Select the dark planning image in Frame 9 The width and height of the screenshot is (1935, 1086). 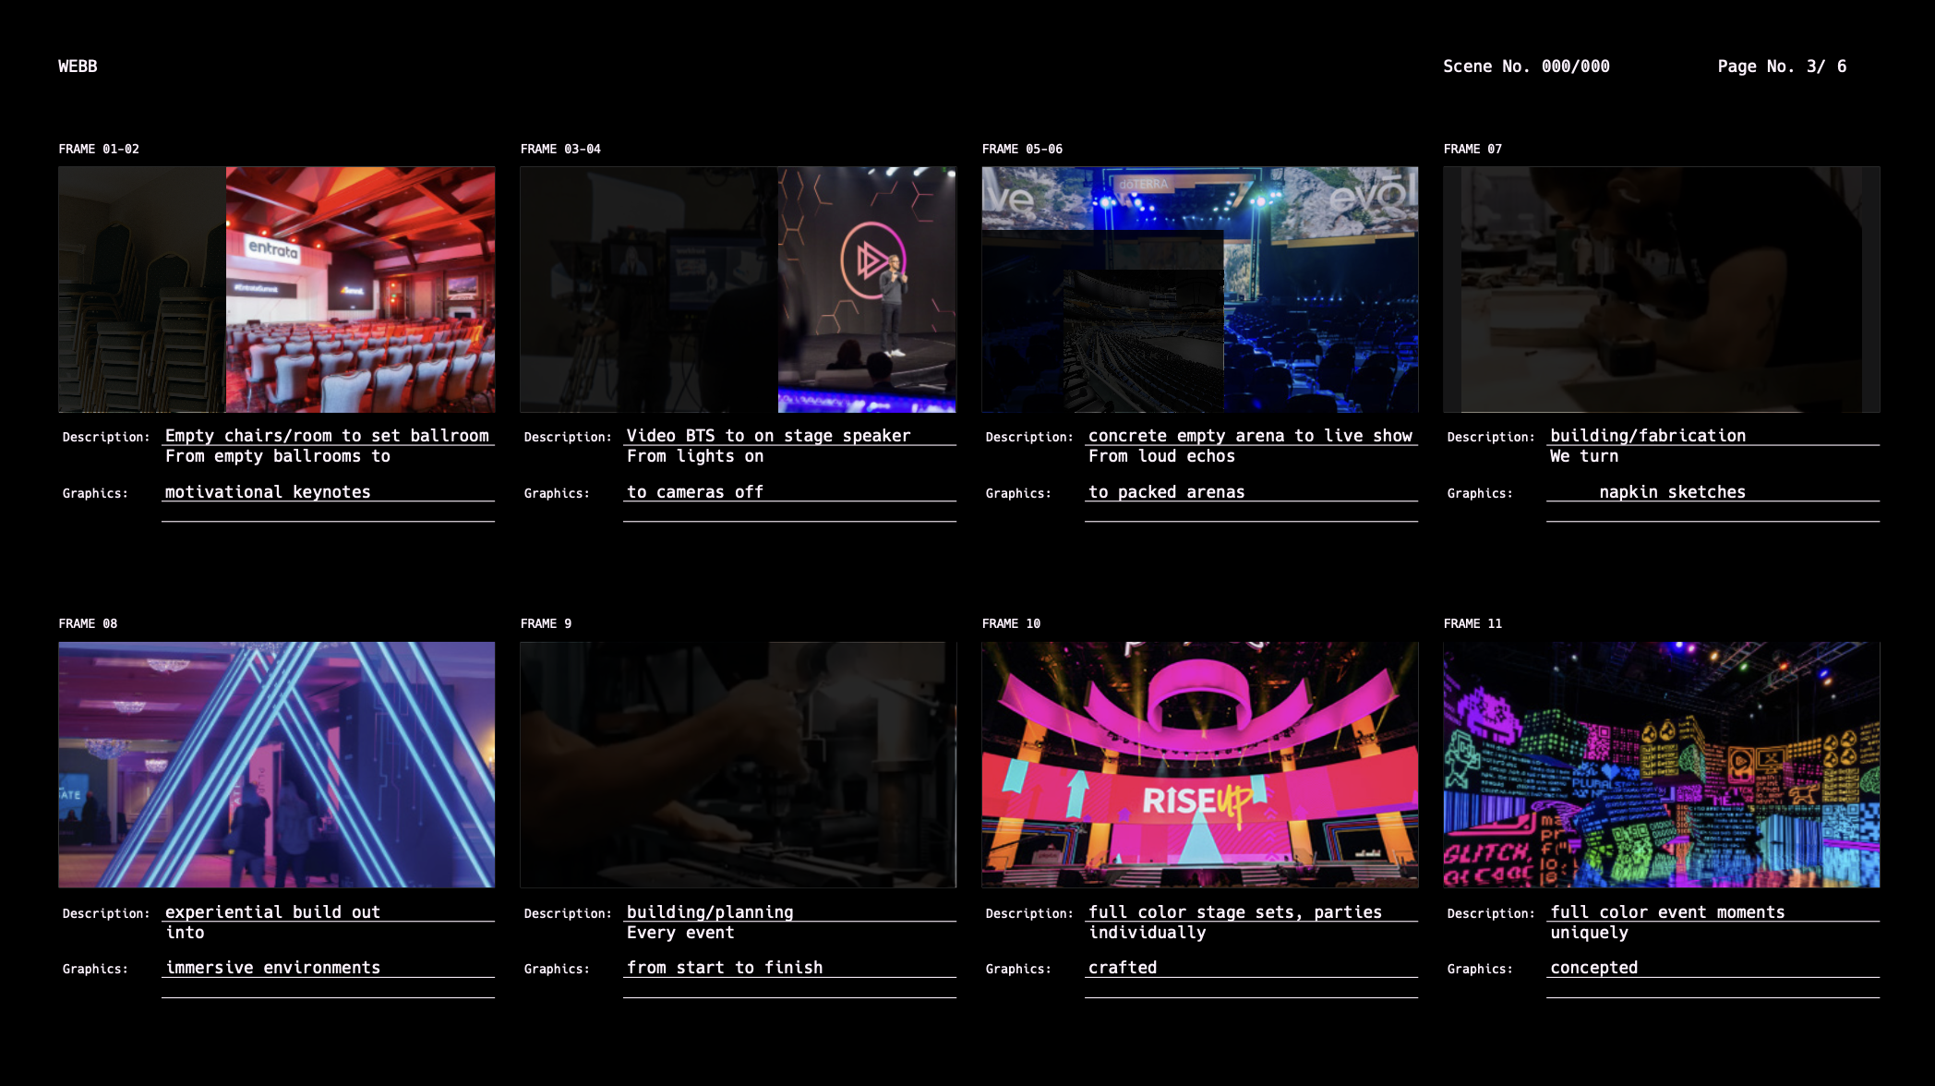[x=738, y=765]
